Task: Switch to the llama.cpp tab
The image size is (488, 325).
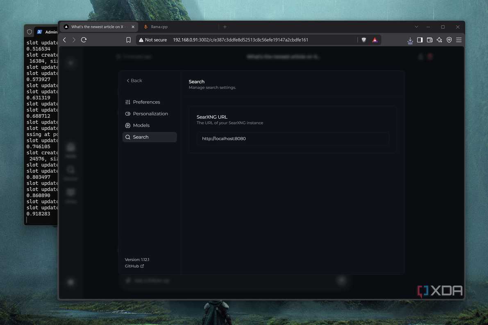Action: (x=159, y=27)
